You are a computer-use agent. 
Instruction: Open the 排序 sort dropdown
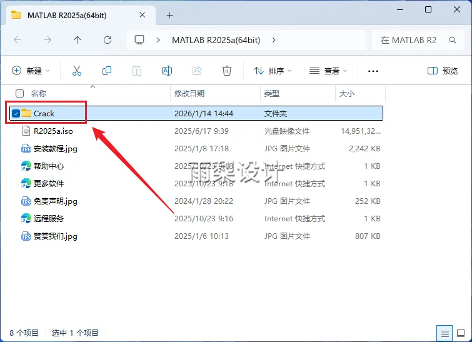[x=273, y=71]
